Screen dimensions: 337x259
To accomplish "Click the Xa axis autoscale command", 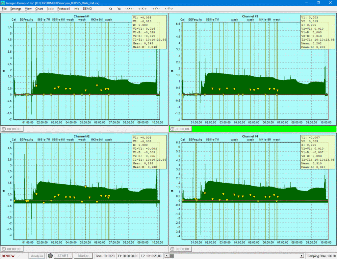I will pyautogui.click(x=110, y=9).
